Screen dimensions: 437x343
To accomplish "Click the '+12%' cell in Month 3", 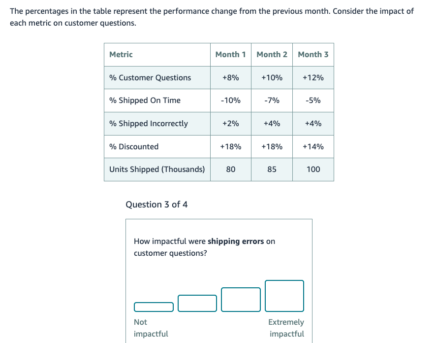I will tap(313, 77).
